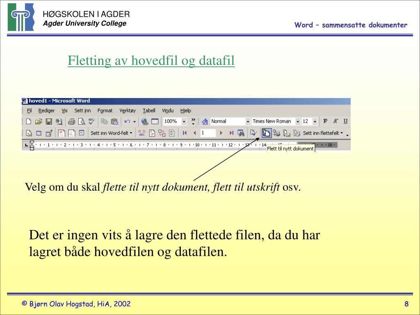Click the edit recipients table with pencil icon
420x315 pixels.
point(49,133)
